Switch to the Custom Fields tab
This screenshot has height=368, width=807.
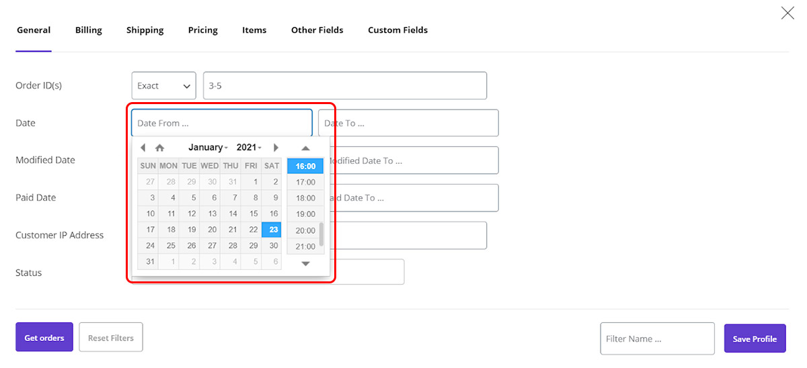click(x=397, y=30)
